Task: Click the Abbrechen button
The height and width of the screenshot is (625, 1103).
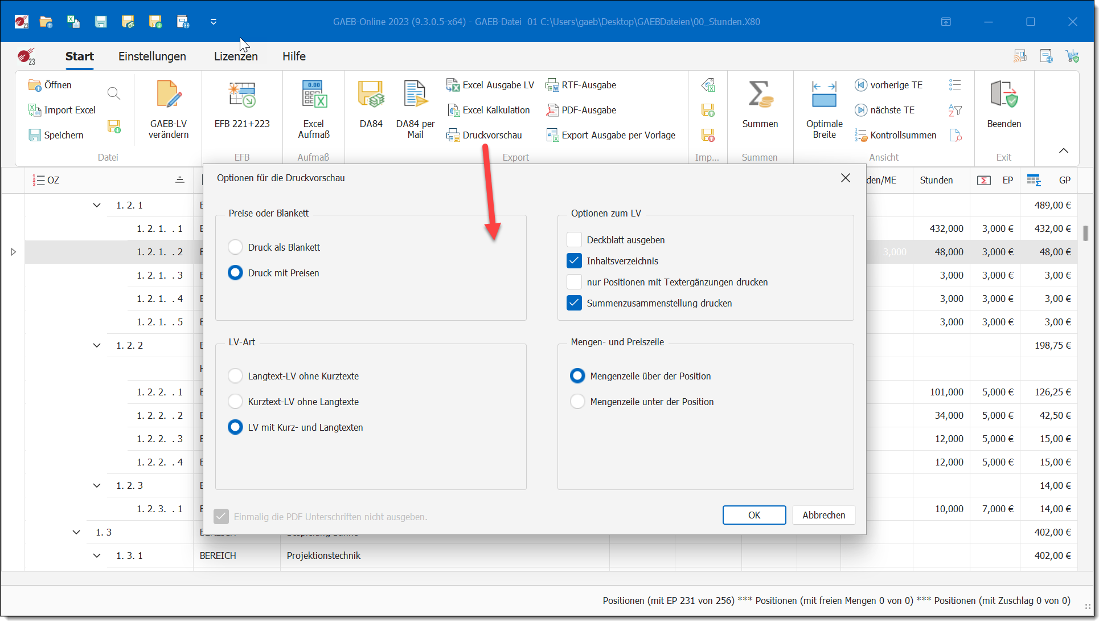Action: 823,515
